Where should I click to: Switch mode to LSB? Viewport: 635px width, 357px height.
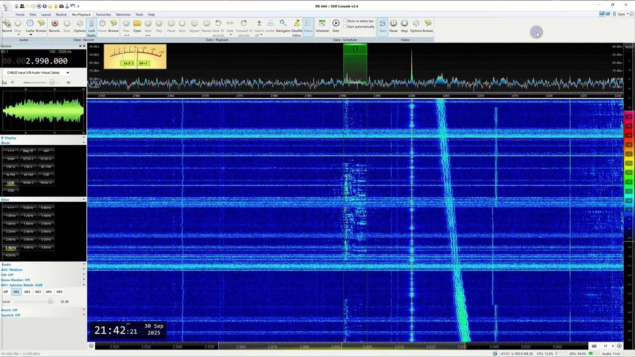click(46, 175)
